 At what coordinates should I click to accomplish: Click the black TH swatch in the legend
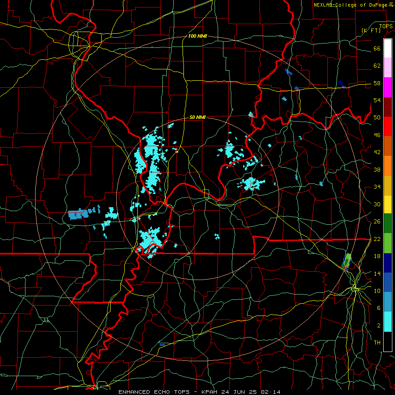coord(388,341)
